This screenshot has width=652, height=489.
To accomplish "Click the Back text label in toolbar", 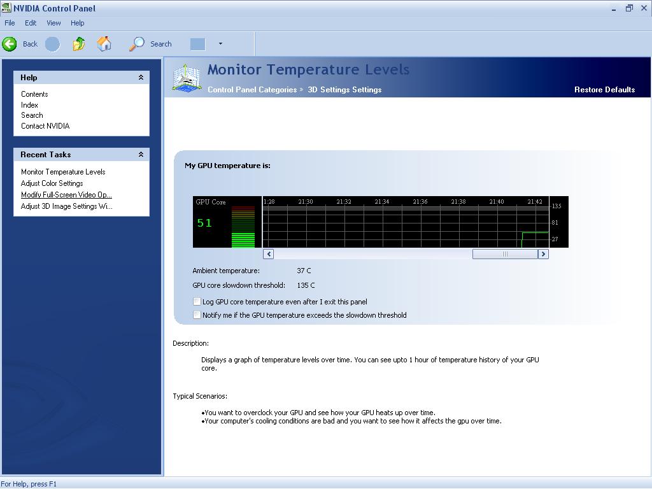I will 30,44.
